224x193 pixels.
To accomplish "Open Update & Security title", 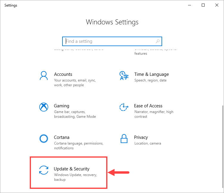I will (72, 169).
